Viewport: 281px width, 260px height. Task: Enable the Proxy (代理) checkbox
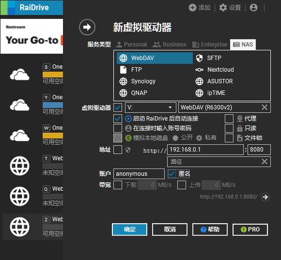coord(229,119)
